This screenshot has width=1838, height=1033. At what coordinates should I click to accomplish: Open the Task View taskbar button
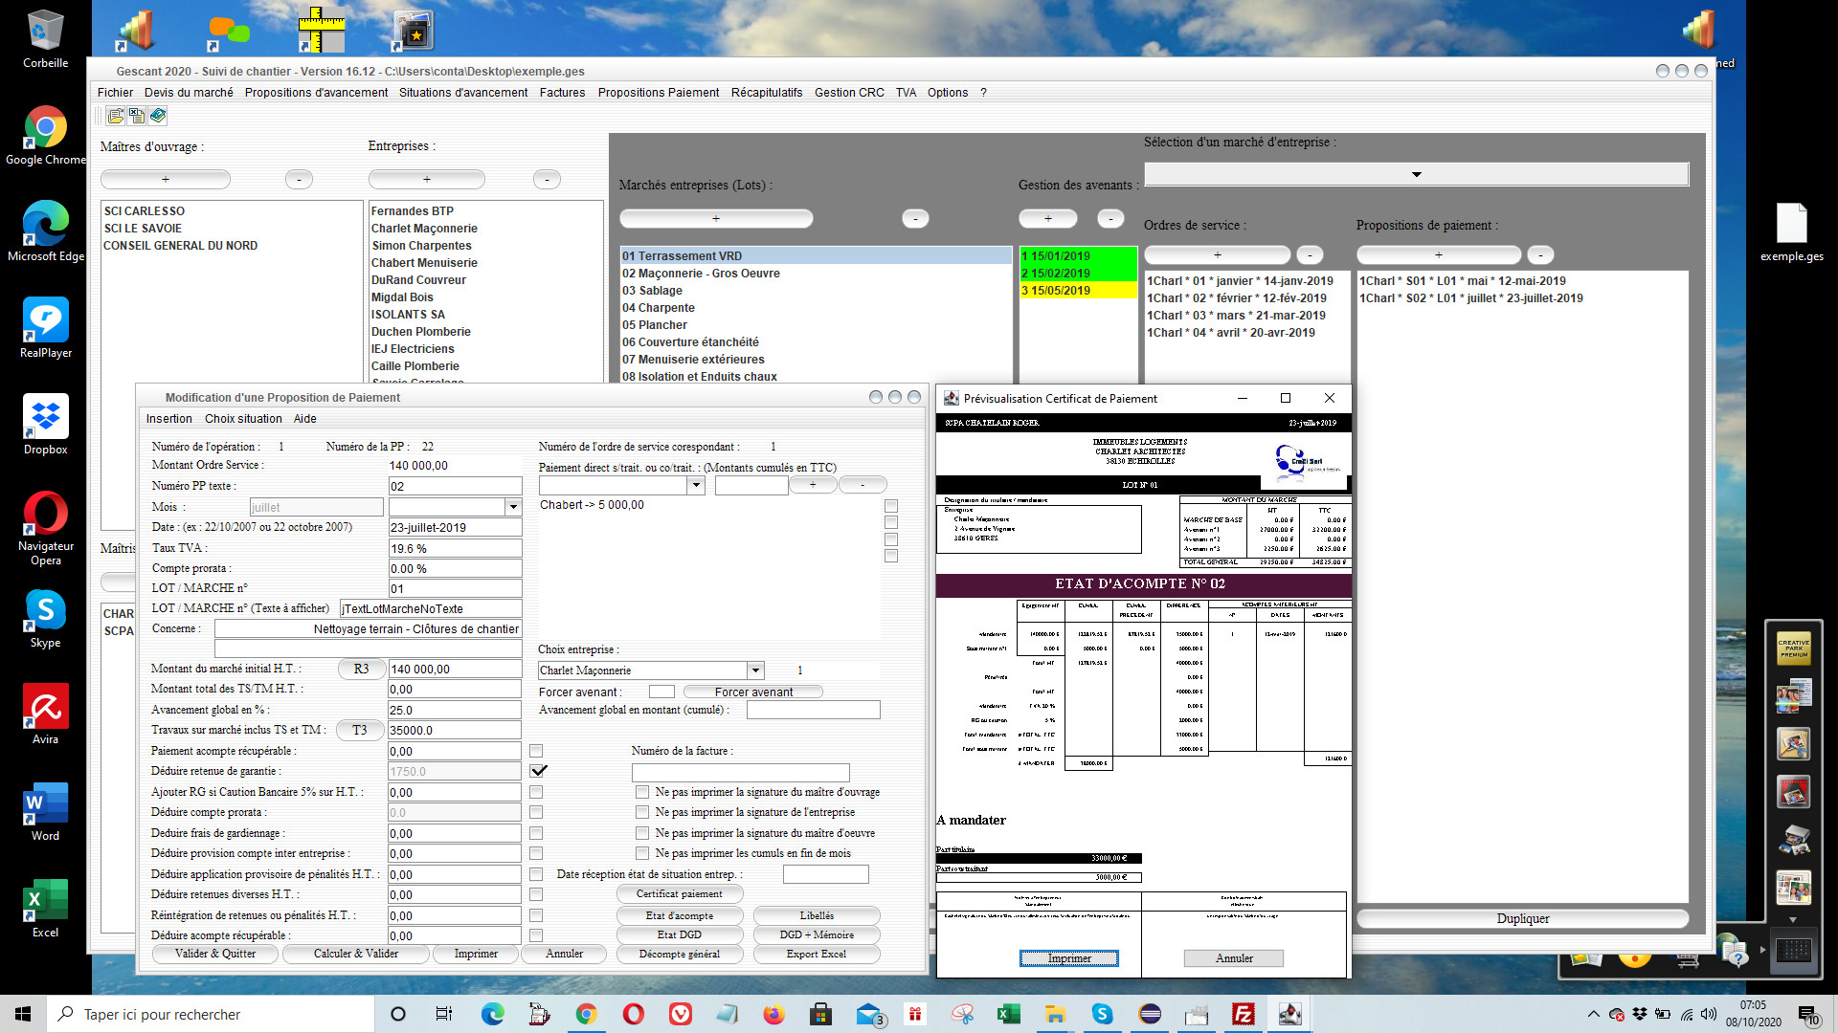pyautogui.click(x=444, y=1014)
